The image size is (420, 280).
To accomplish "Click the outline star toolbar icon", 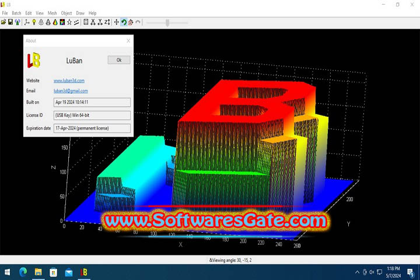I will (69, 22).
